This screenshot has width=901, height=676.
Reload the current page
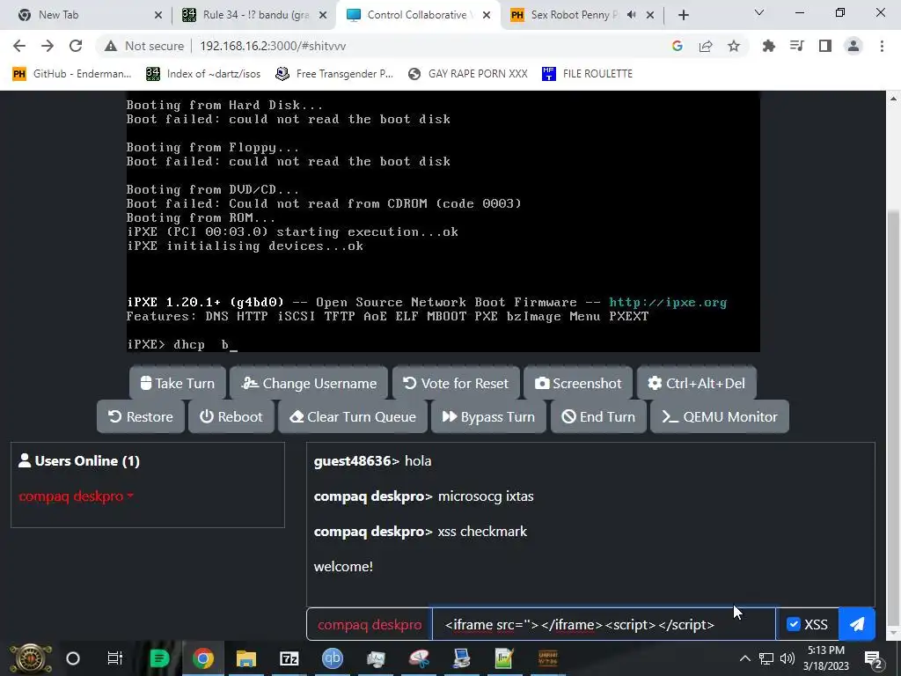pyautogui.click(x=76, y=46)
